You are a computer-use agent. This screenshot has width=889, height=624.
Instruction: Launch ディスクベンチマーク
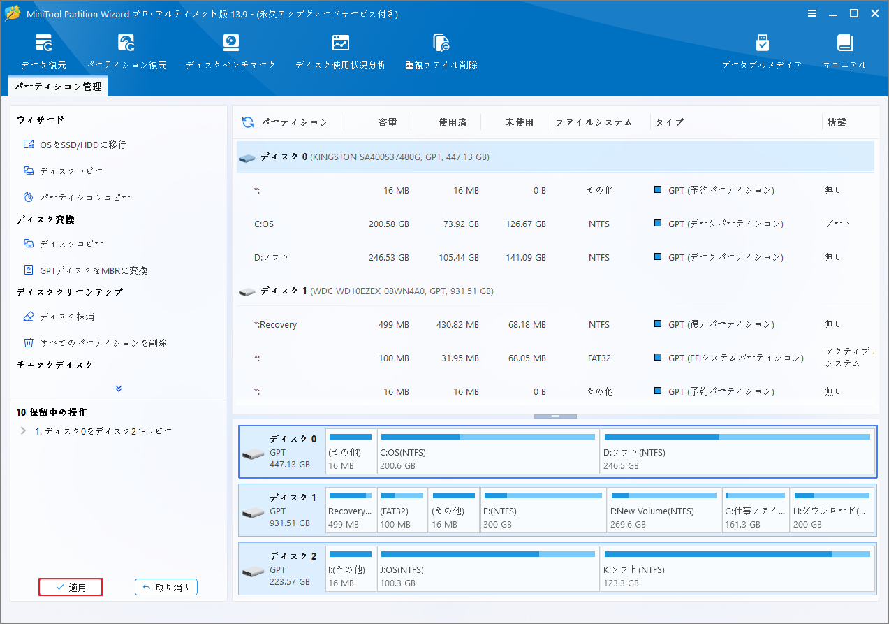coord(230,51)
